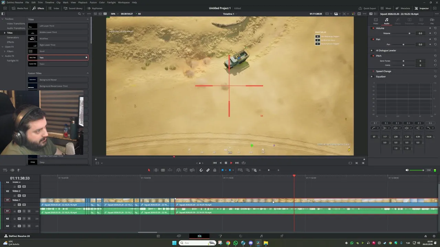The image size is (440, 247).
Task: Open the Deliver page rocket icon
Action: pyautogui.click(x=282, y=236)
